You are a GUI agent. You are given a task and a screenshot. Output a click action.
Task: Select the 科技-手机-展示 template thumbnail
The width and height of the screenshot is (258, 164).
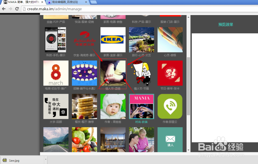pos(56,40)
